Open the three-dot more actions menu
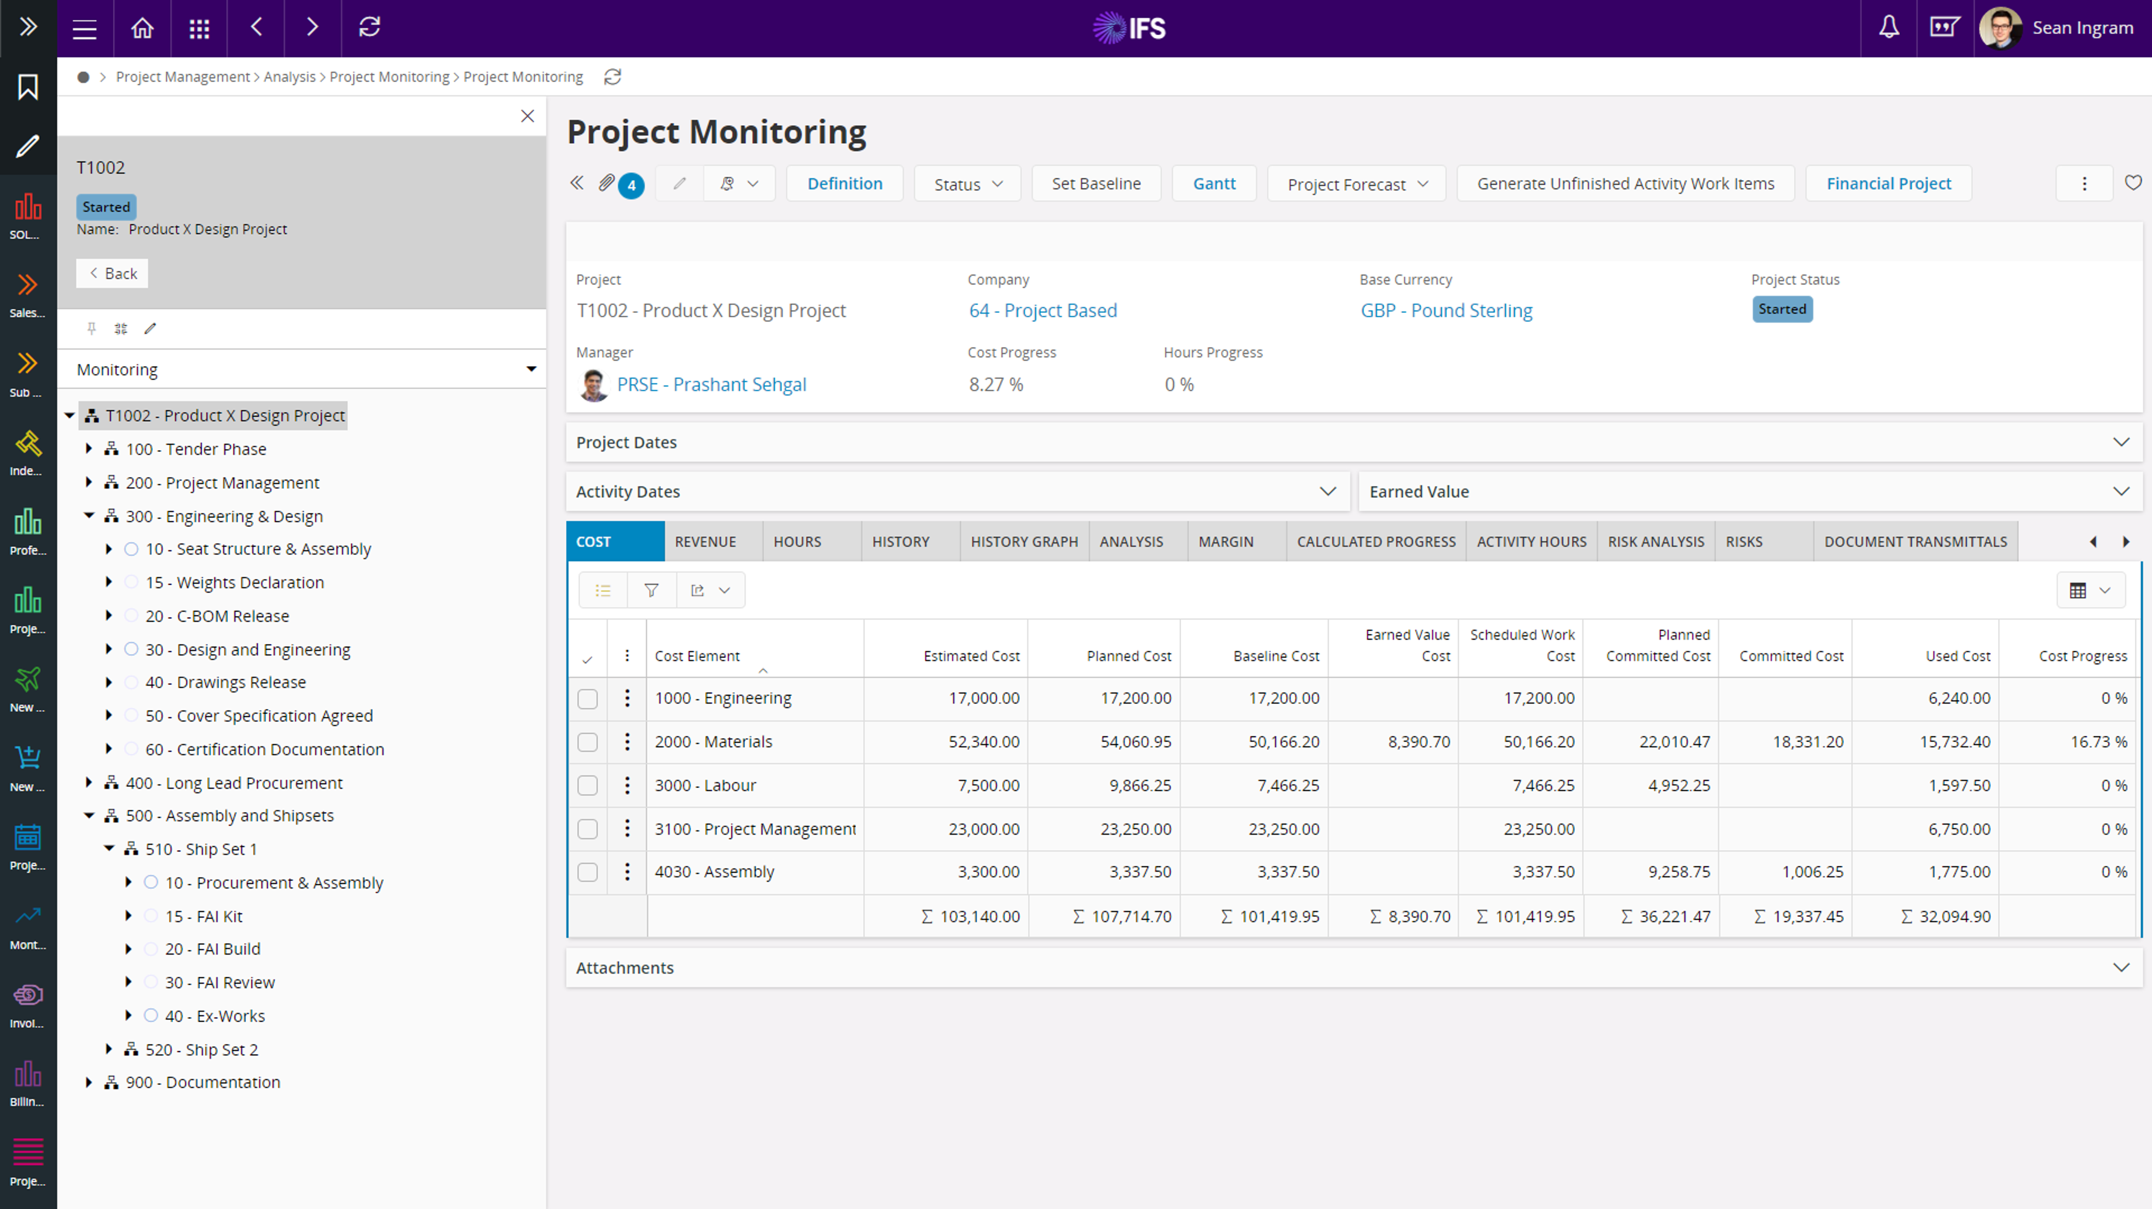This screenshot has height=1209, width=2152. click(x=2084, y=184)
